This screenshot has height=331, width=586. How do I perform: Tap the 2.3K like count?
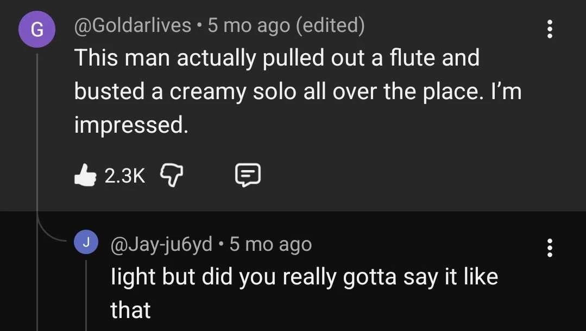124,176
